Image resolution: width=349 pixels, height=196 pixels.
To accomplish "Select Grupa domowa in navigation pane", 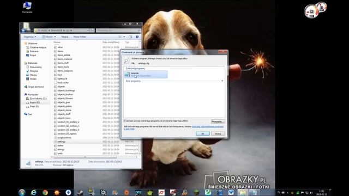I will [35, 87].
